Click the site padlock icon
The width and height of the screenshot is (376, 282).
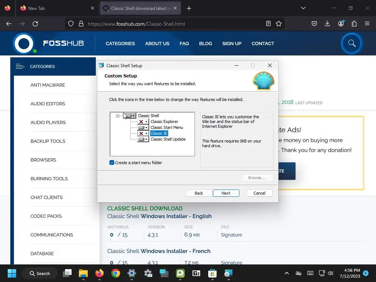tap(81, 24)
